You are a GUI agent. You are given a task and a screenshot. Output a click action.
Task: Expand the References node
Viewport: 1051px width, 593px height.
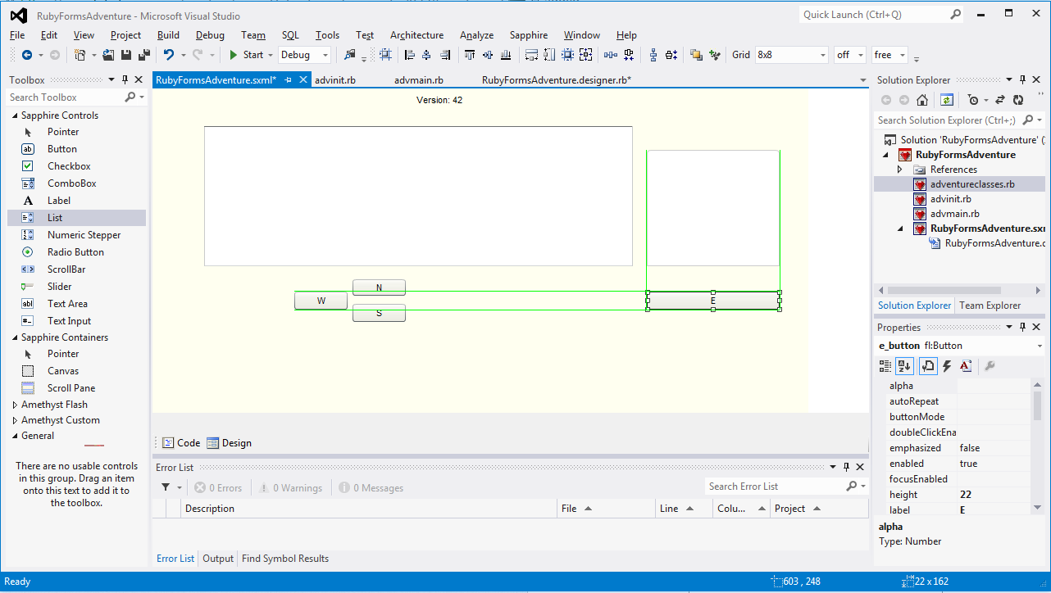(x=899, y=170)
